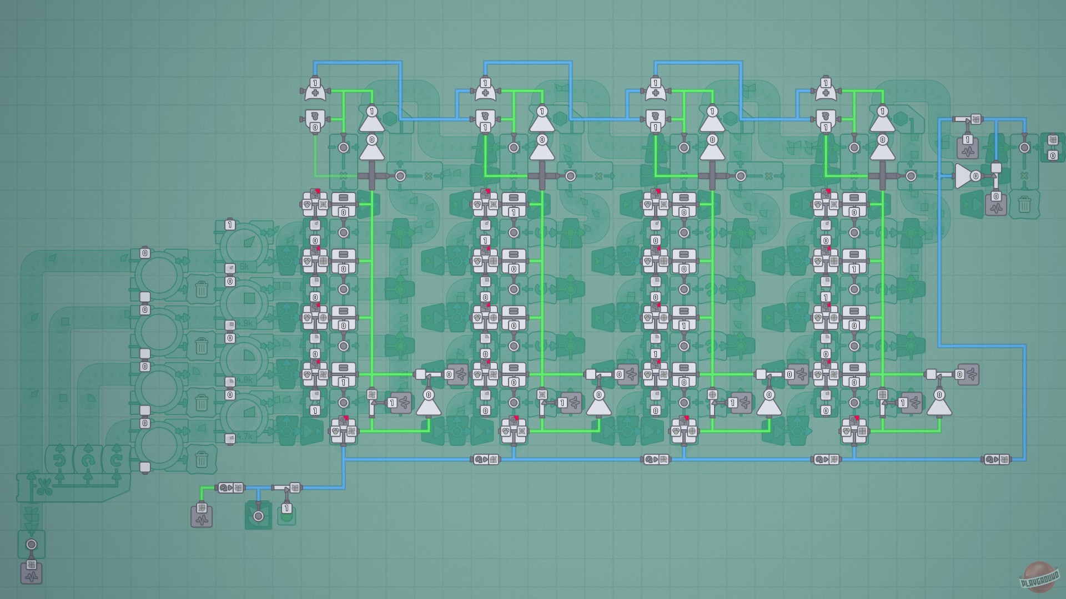Screen dimensions: 1066x599
Task: Click the topmost trash in left column
Action: (202, 289)
